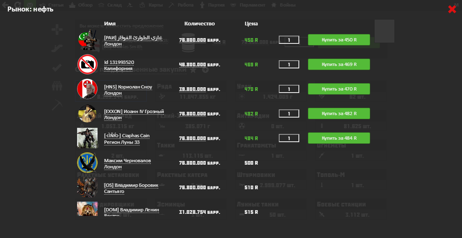Click the 'Купить за 484 R' button
The image size is (462, 238).
[339, 138]
